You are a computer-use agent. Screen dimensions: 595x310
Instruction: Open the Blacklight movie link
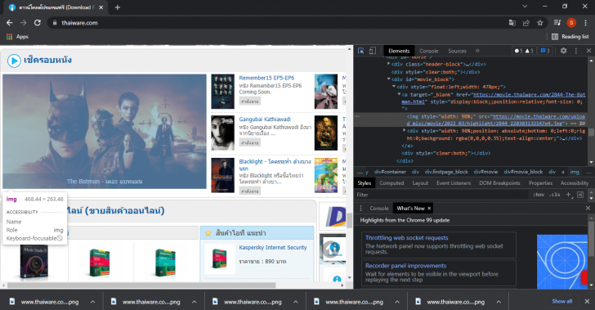coord(275,165)
